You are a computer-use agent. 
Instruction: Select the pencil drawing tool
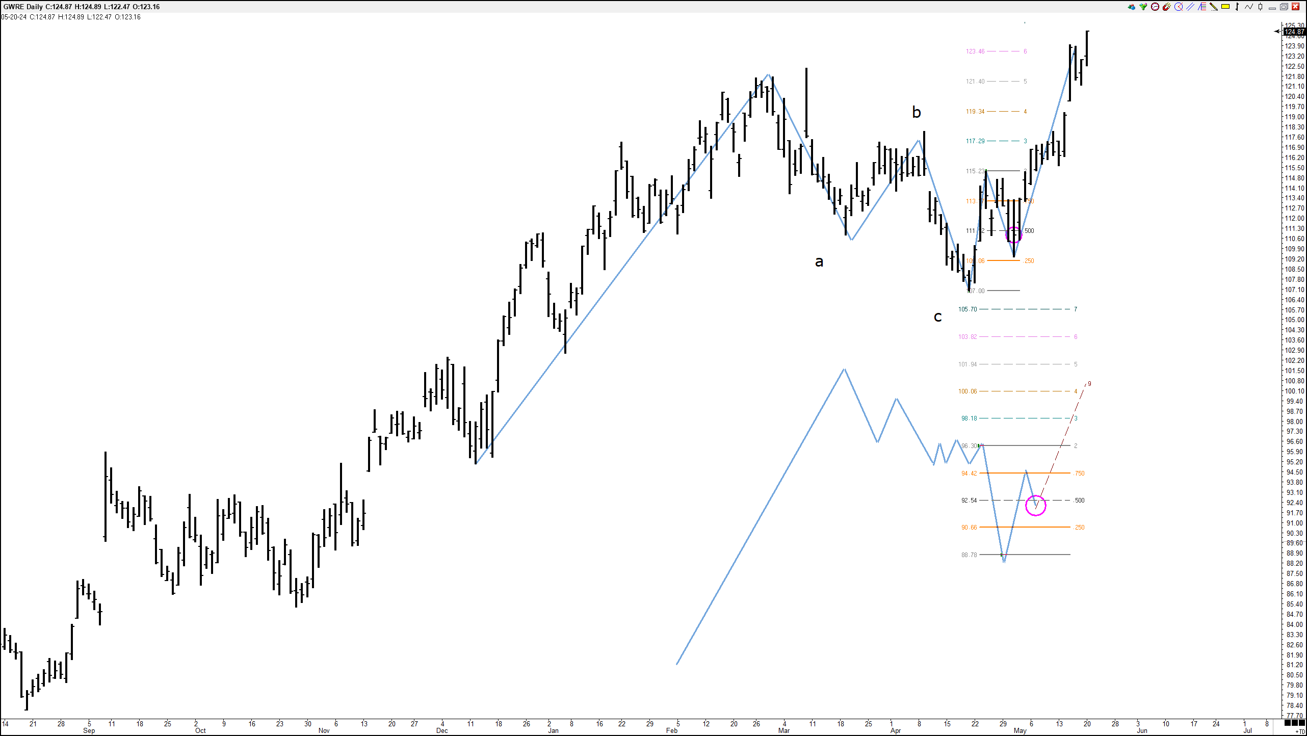pos(1214,7)
